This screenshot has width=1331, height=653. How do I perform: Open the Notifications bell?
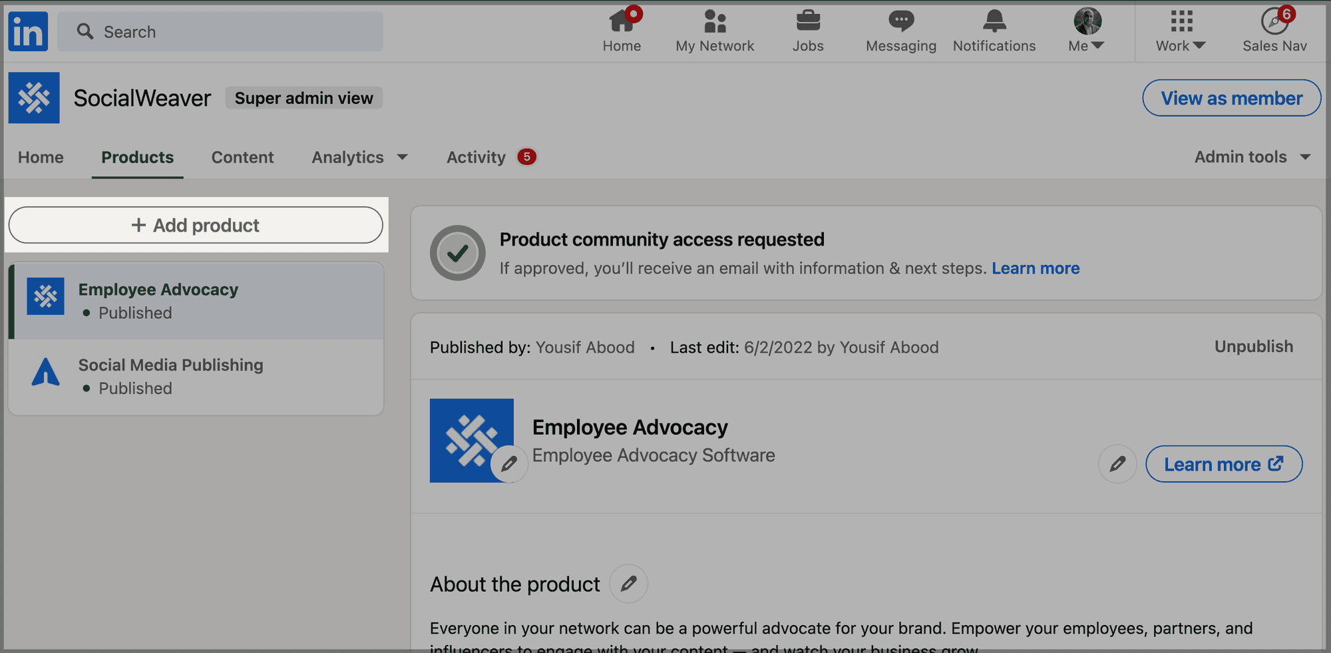(994, 22)
